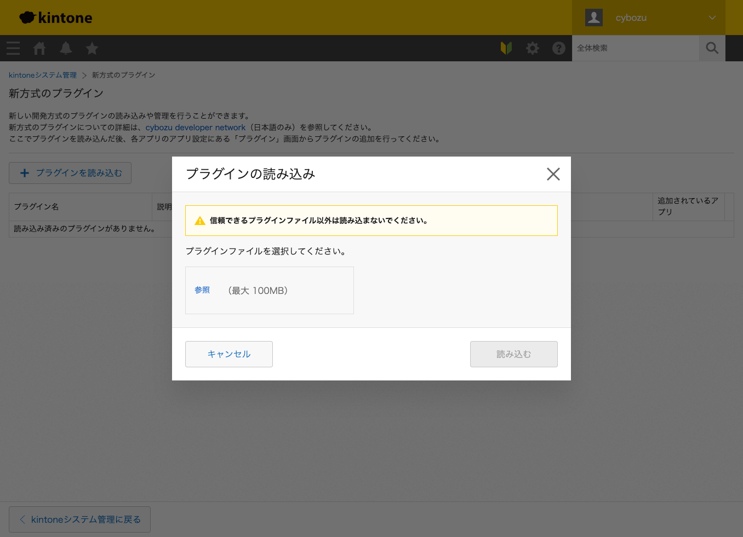
Task: Open the favorites star icon
Action: click(x=92, y=48)
